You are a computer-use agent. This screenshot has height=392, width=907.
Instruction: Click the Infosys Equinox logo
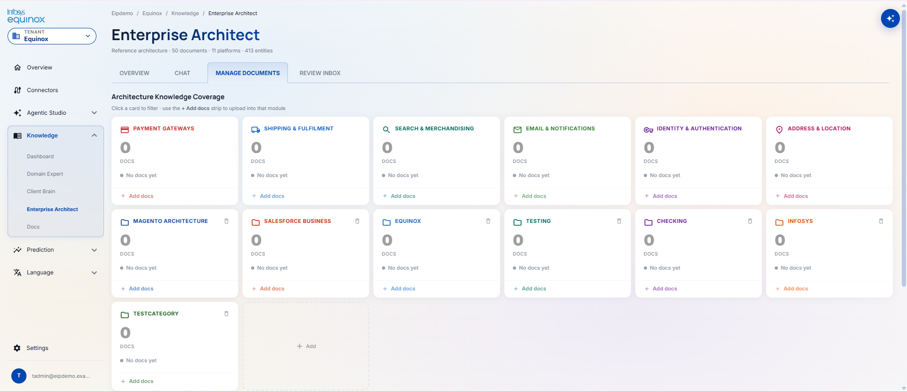26,16
